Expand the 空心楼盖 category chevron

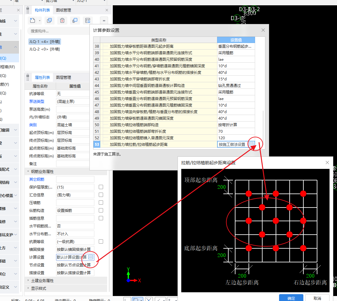click(16, 195)
